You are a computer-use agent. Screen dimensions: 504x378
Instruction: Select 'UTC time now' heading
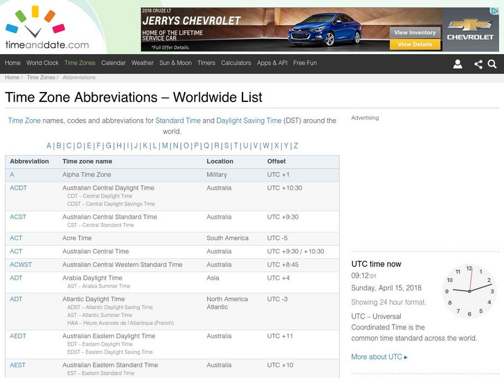(x=376, y=264)
